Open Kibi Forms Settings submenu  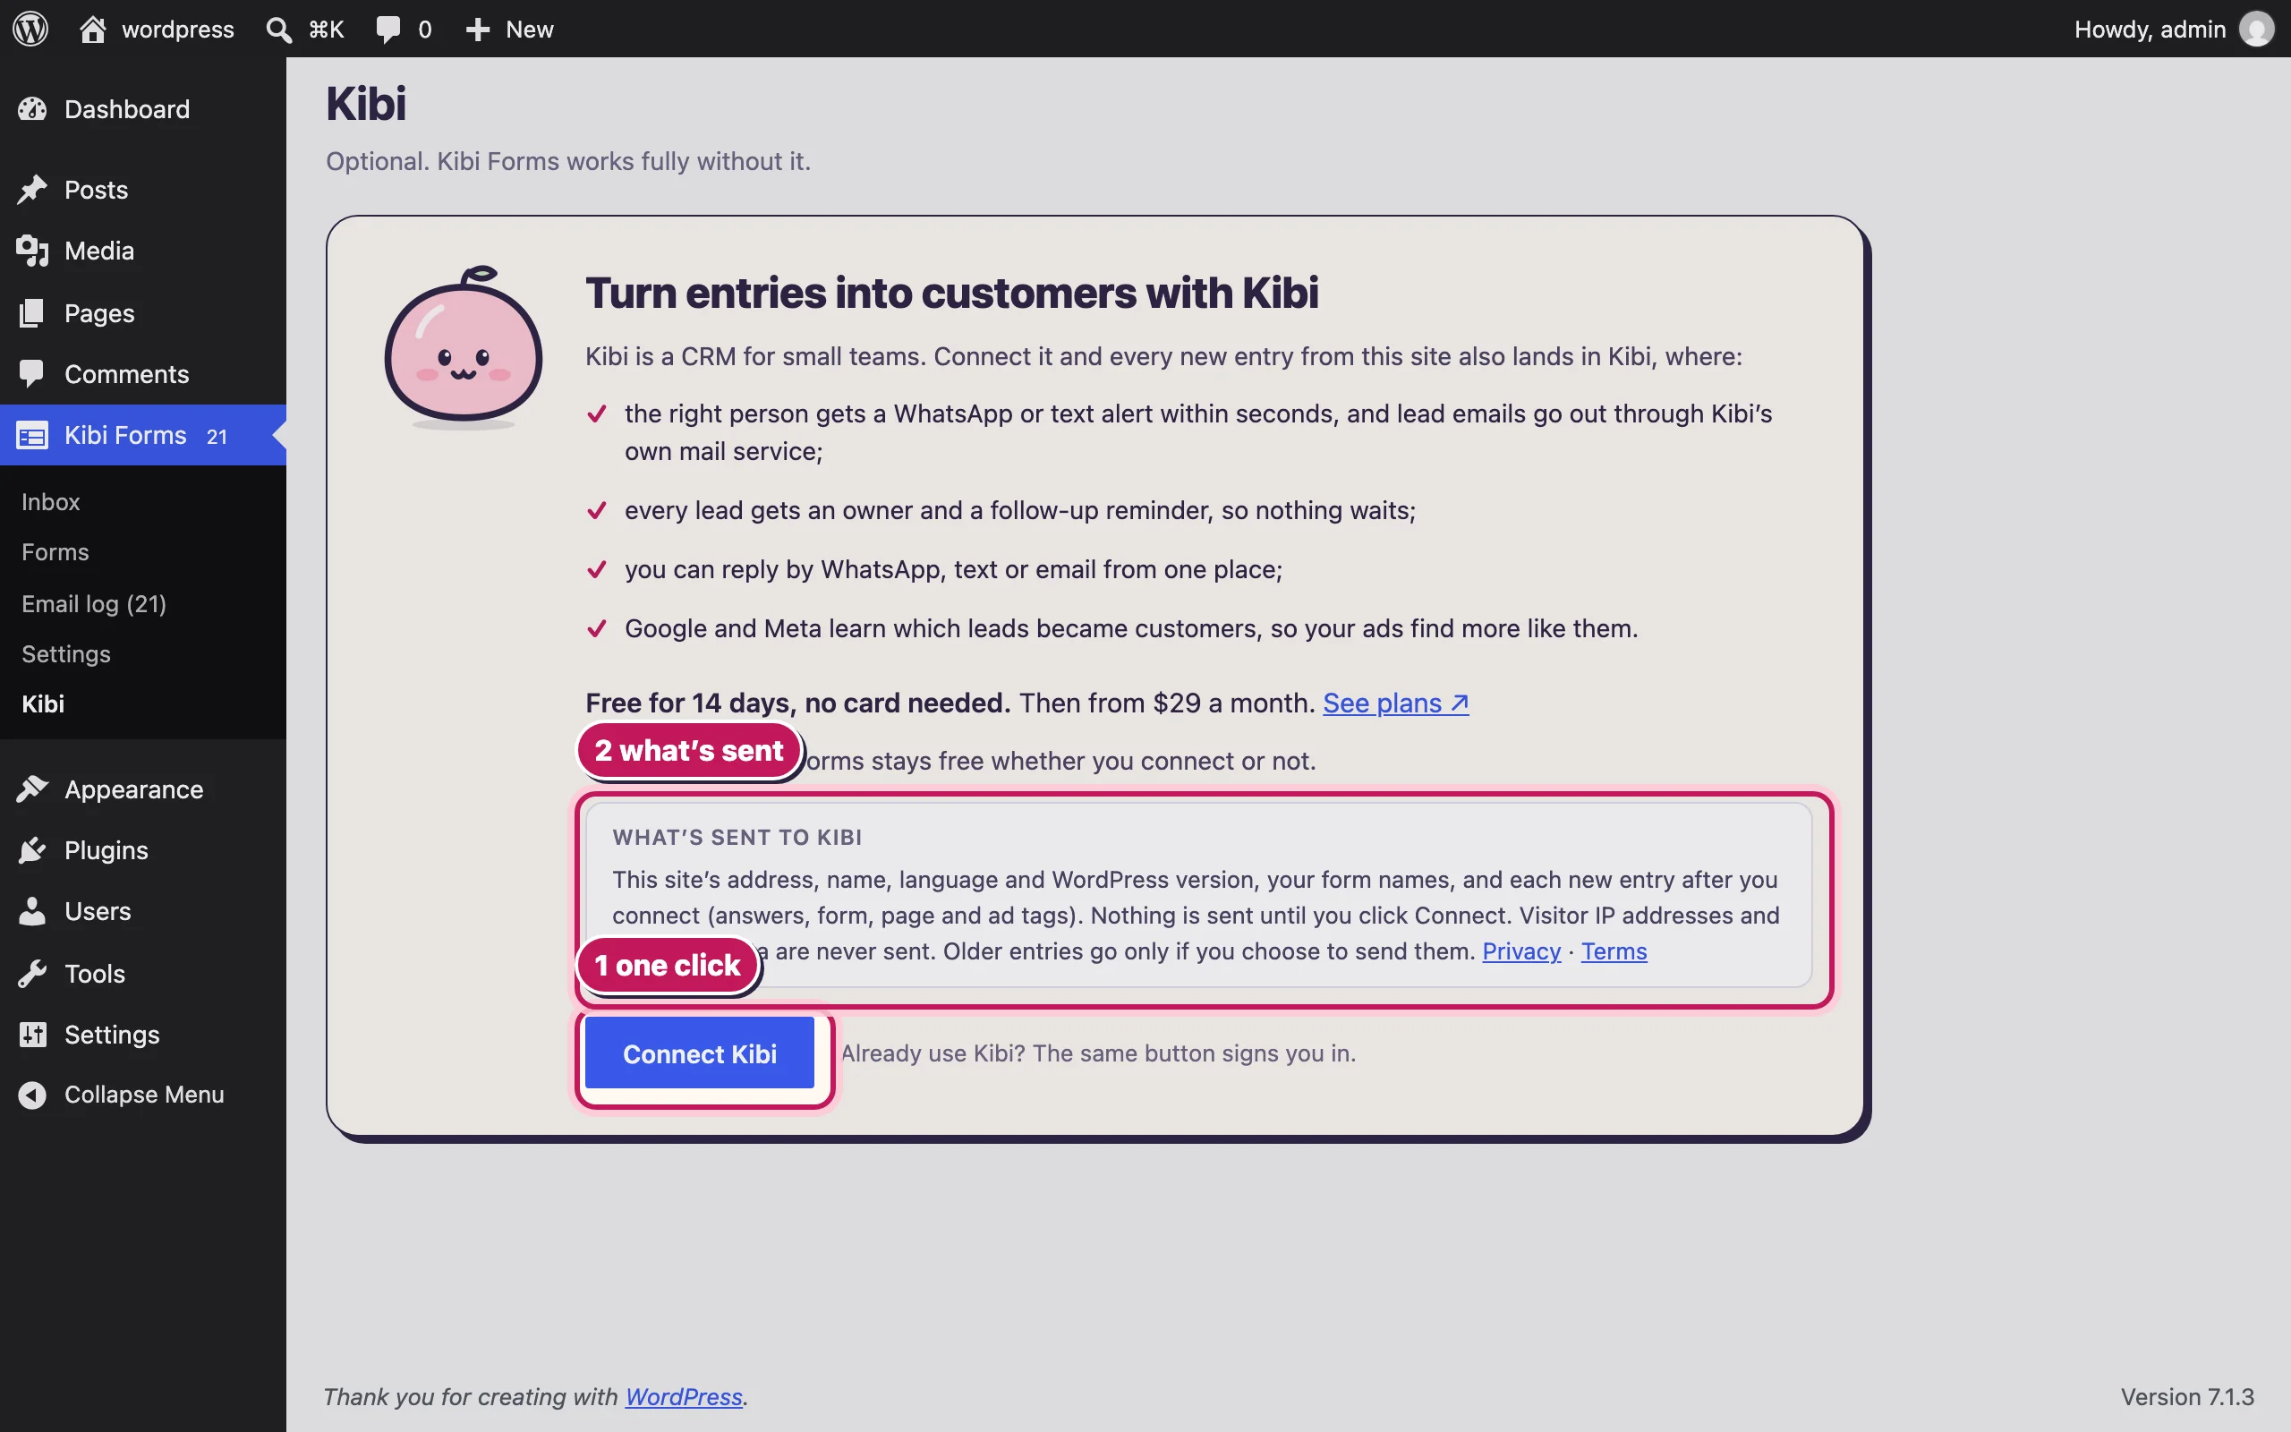click(x=66, y=654)
